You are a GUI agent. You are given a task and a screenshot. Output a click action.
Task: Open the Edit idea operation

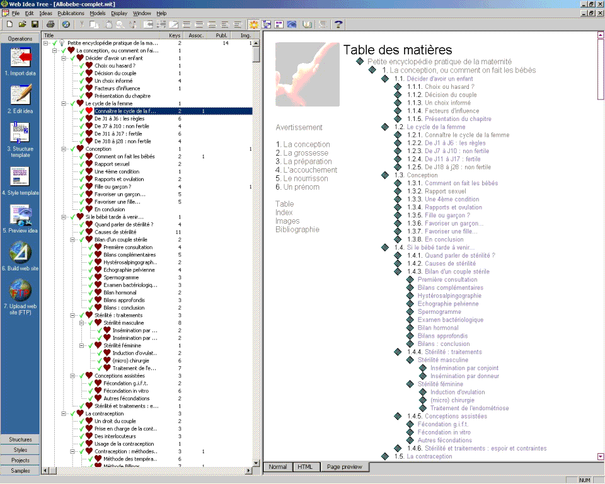20,94
